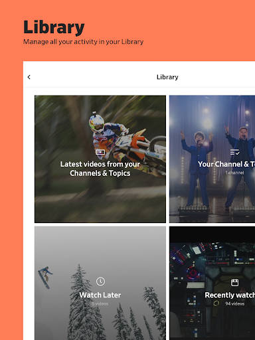Select the spaceship cockpit thumbnail

(x=212, y=283)
